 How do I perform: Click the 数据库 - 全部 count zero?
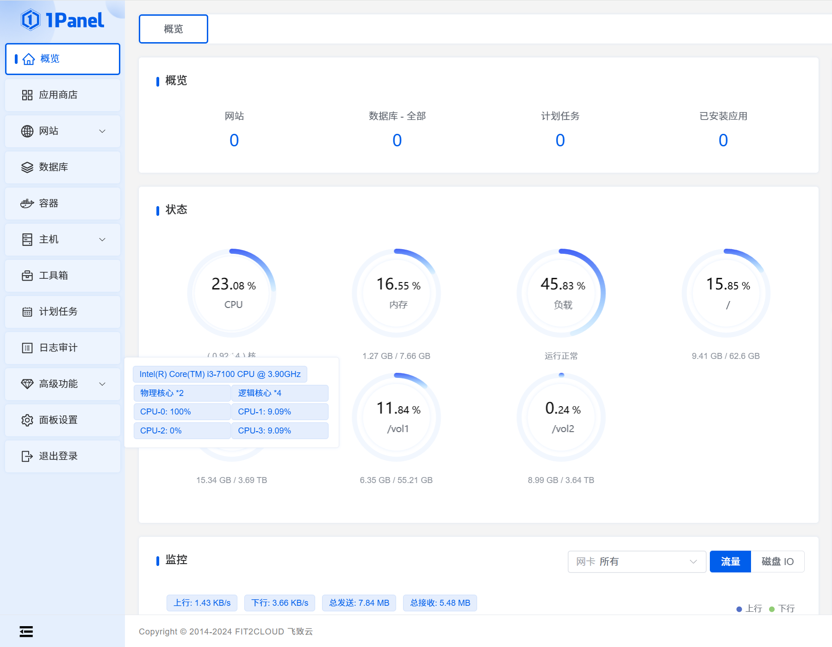click(397, 140)
